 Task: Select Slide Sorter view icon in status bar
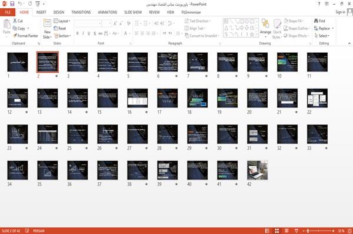tap(277, 230)
